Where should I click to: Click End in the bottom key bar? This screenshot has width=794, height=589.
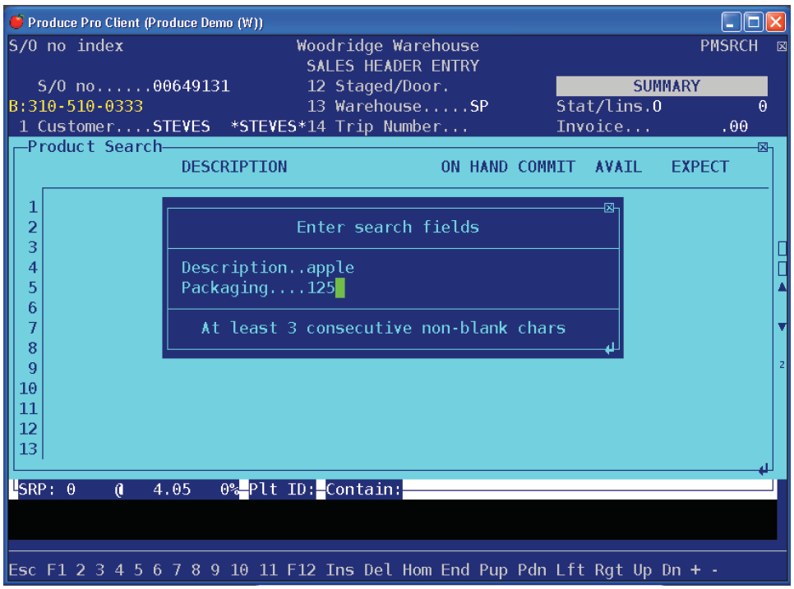[x=455, y=570]
